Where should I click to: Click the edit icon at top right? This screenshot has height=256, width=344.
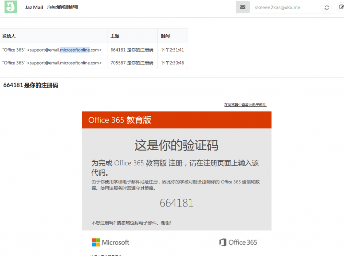point(341,7)
